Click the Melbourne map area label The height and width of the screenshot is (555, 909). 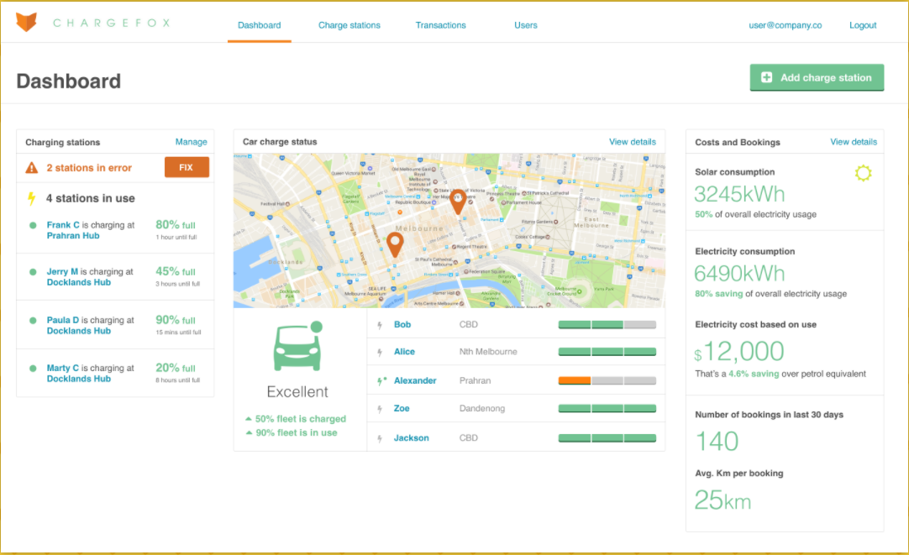418,228
